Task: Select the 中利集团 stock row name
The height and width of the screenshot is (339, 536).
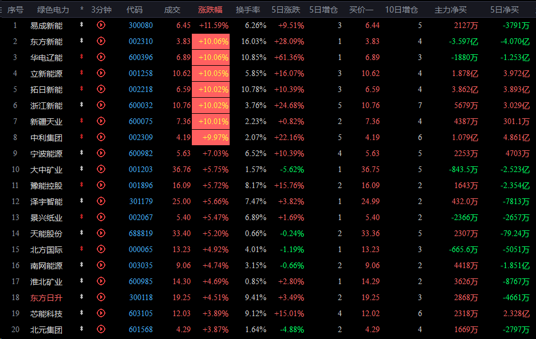Action: 46,137
